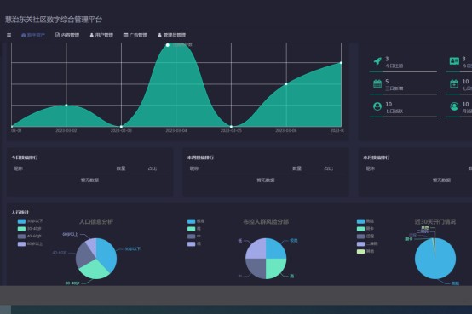The image size is (472, 314).
Task: Click the ID card icon in the top-right stat card
Action: click(x=454, y=61)
